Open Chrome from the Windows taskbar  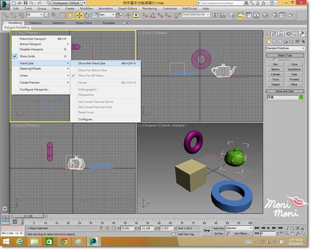pyautogui.click(x=63, y=242)
